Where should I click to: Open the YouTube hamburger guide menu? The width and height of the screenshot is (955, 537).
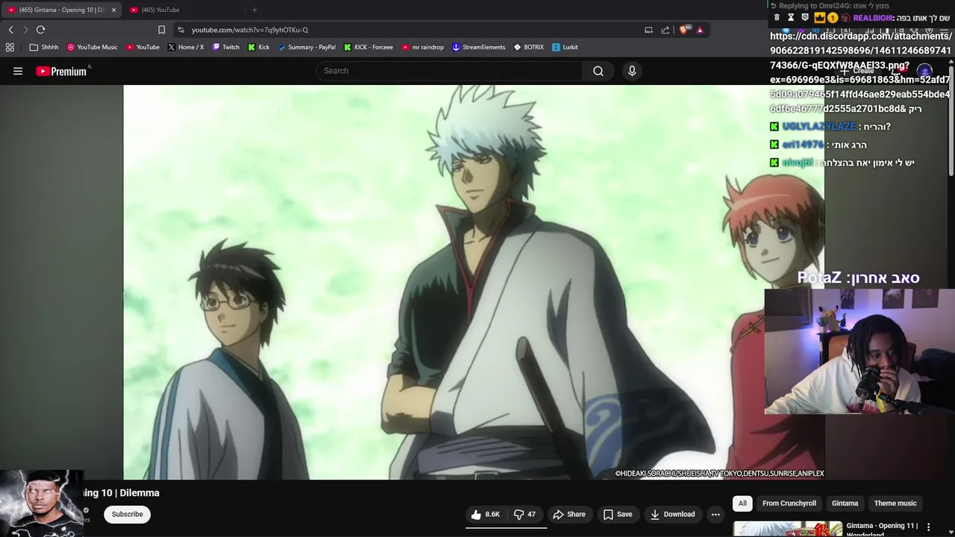(x=18, y=71)
